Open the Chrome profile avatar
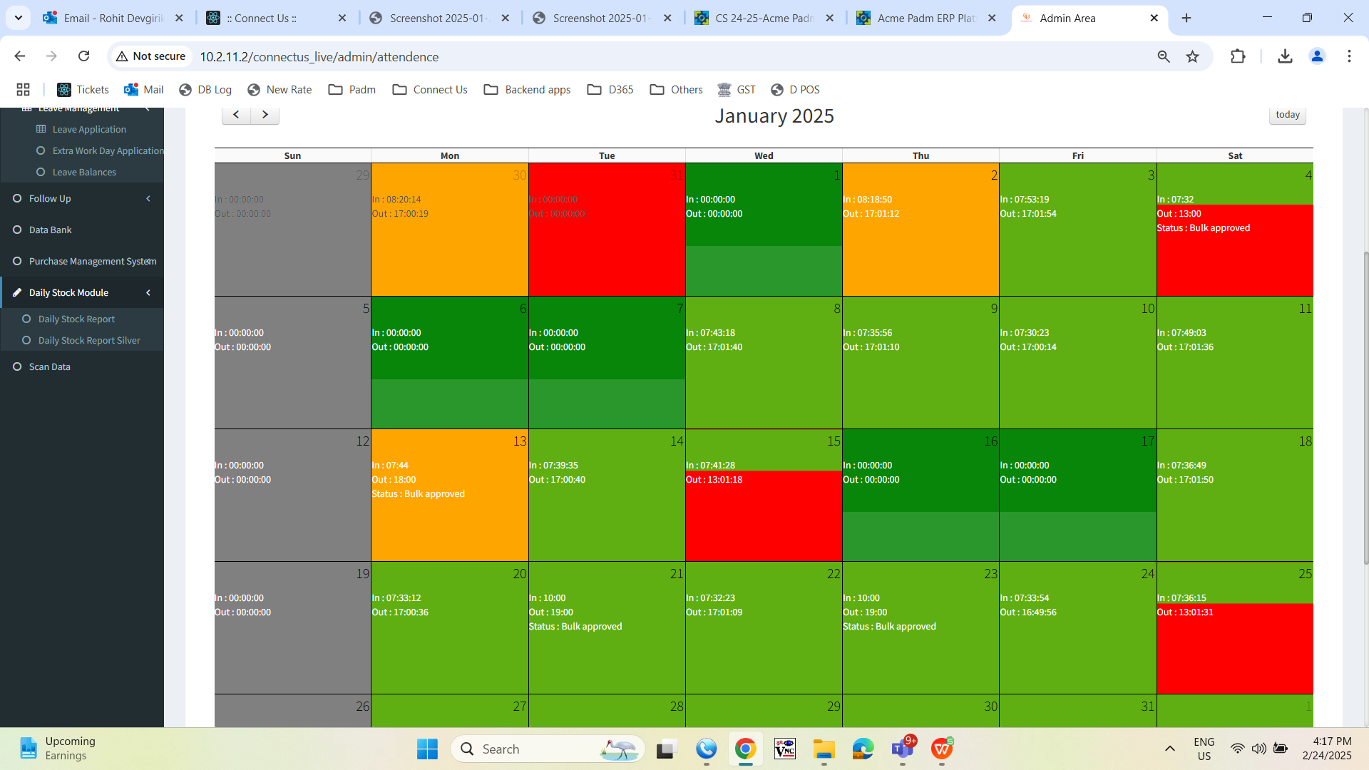The image size is (1369, 770). point(1317,56)
